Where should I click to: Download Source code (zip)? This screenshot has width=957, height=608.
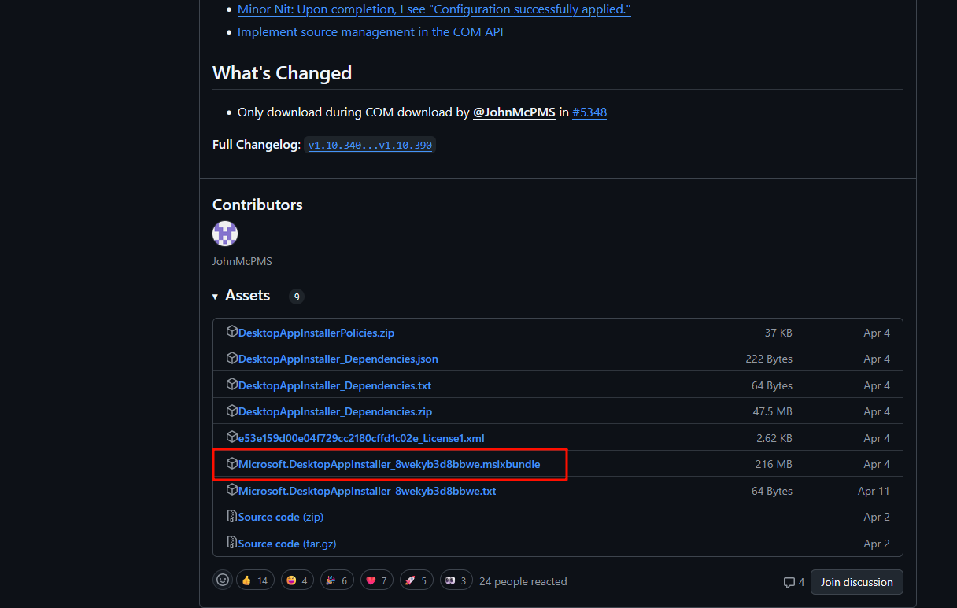tap(280, 517)
